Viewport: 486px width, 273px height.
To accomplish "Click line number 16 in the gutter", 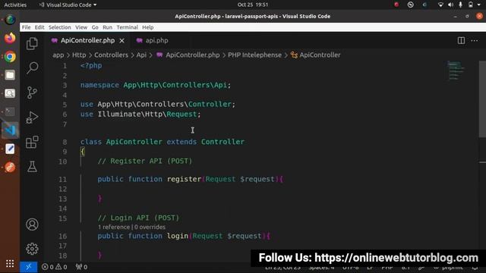I will click(x=62, y=237).
